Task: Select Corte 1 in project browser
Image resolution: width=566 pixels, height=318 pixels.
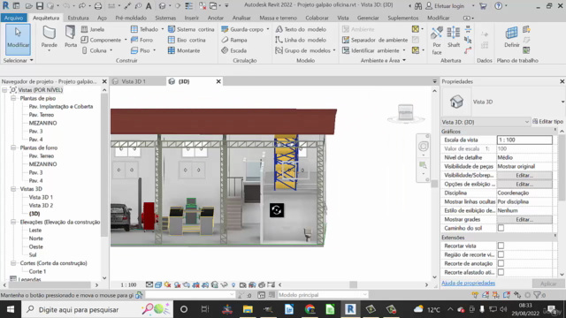Action: click(37, 271)
